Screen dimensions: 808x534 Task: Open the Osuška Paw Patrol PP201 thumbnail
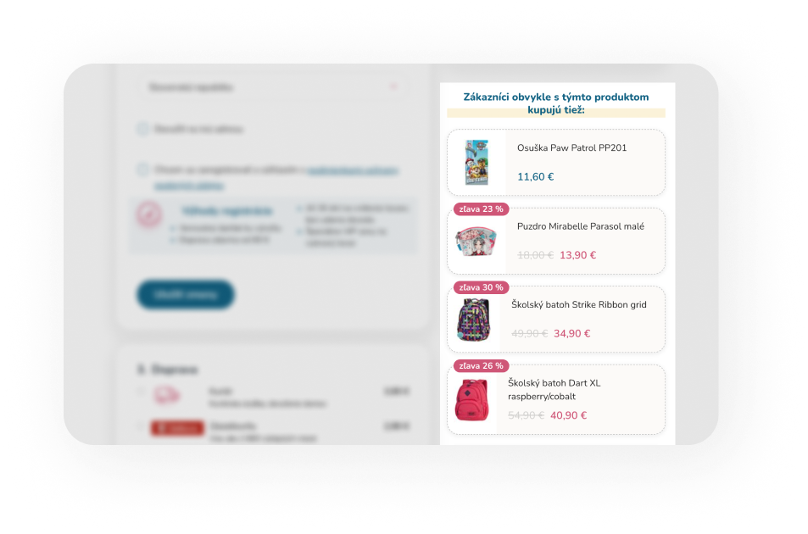[476, 162]
